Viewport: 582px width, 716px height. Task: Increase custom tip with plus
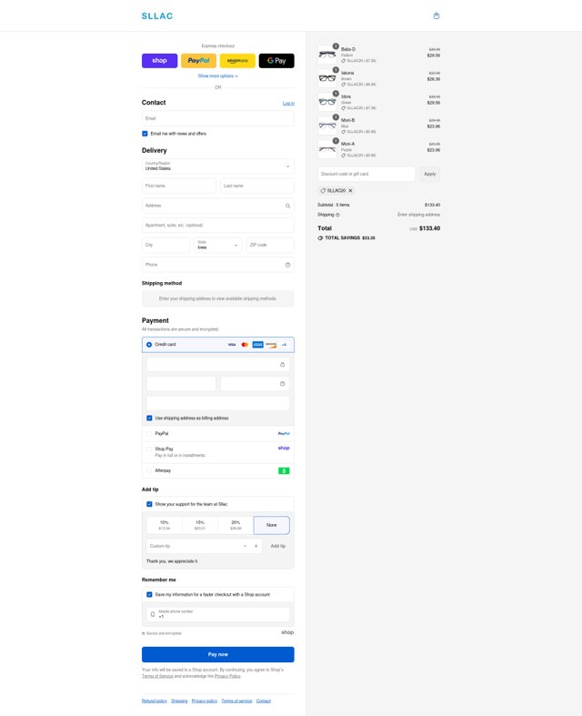point(256,546)
